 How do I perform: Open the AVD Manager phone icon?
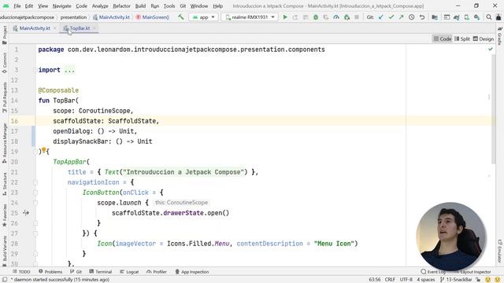467,17
